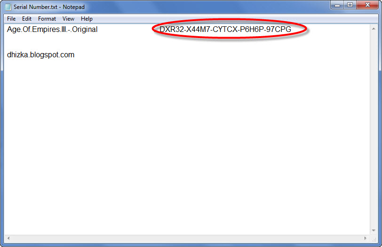Click the window resize grip corner
Screen dimensions: 382x247
374,239
